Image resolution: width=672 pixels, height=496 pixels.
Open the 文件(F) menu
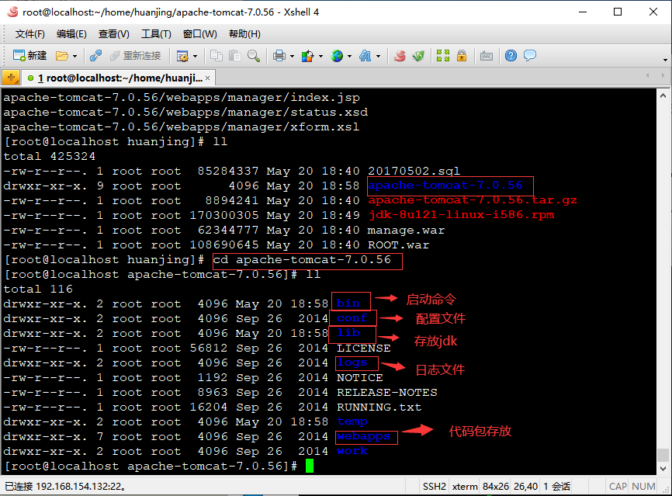(30, 34)
